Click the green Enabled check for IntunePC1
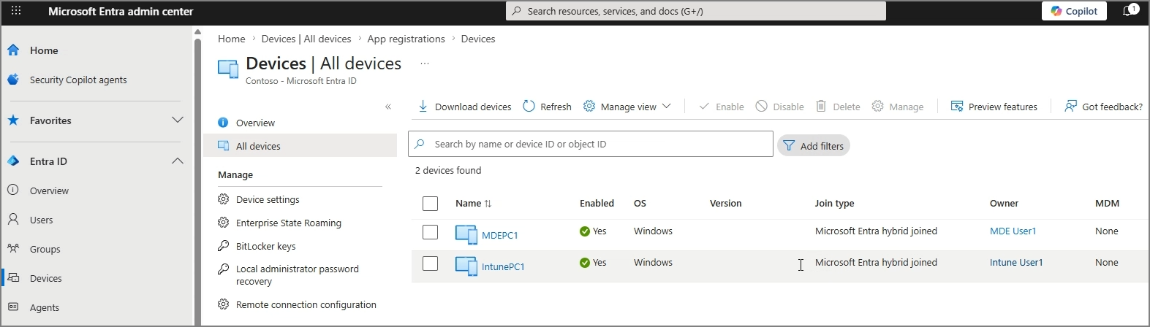1150x327 pixels. click(x=585, y=263)
